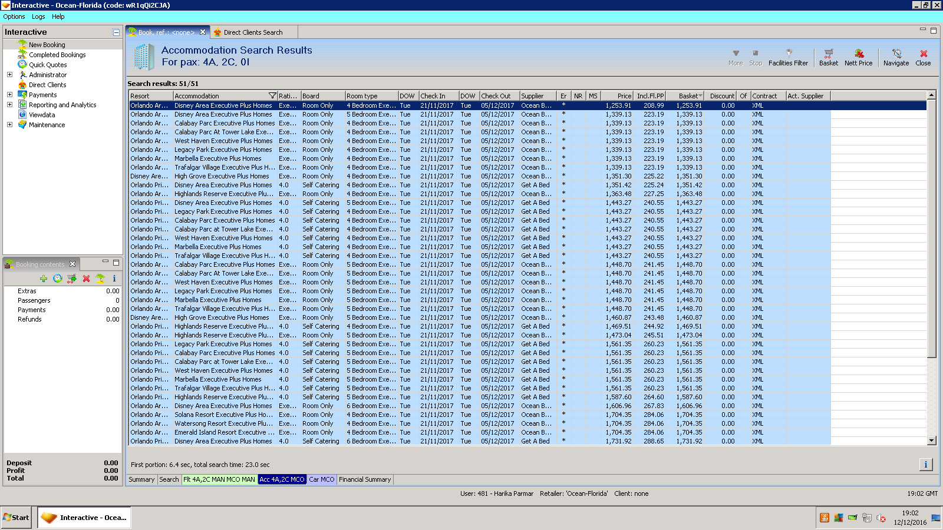
Task: Switch to the Financial Summary tab
Action: [365, 479]
